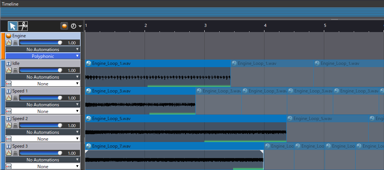384x170 pixels.
Task: Toggle the Speed 2 automation graph icon
Action: coord(9,126)
